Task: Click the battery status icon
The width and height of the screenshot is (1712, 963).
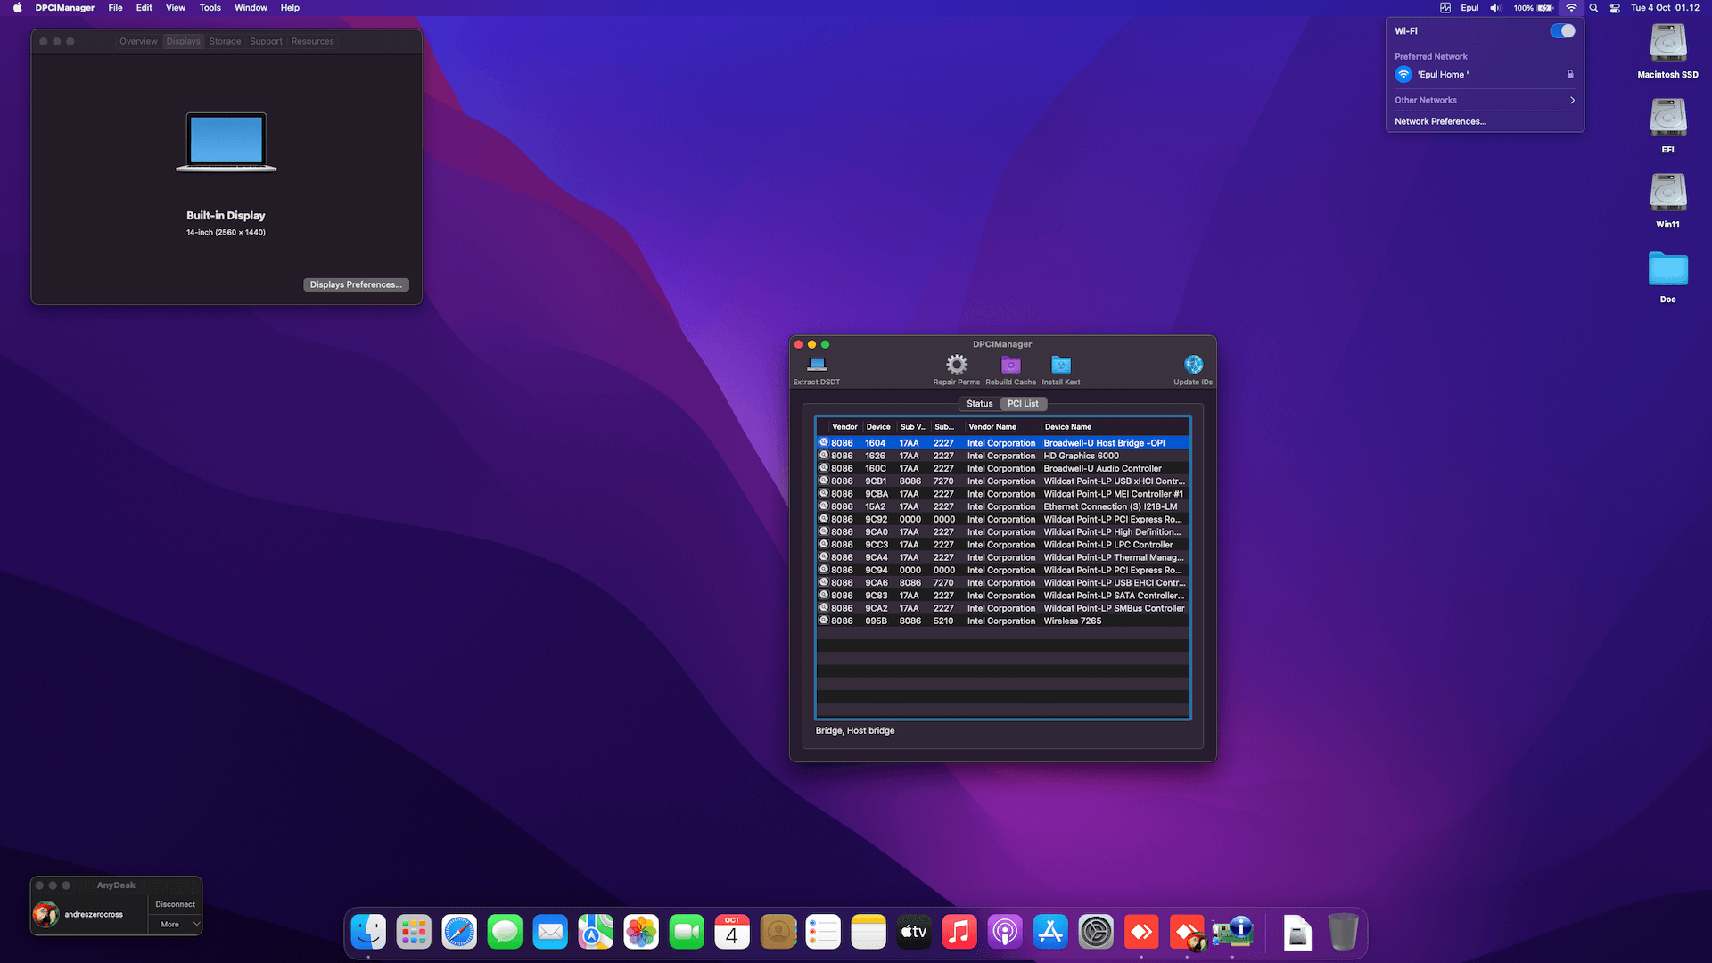Action: point(1545,8)
